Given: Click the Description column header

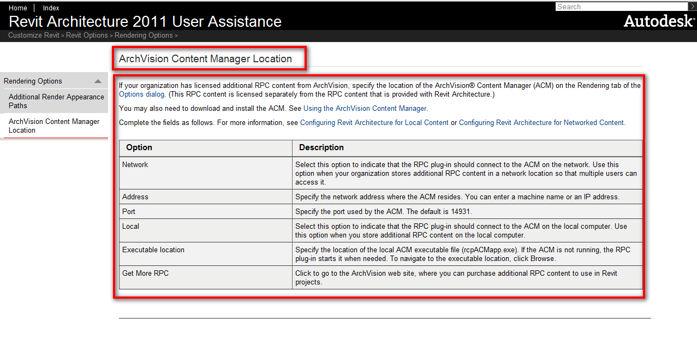Looking at the screenshot, I should coord(321,147).
